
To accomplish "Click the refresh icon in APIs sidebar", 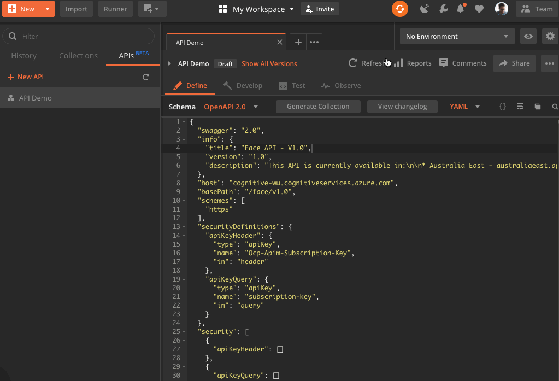I will 146,77.
